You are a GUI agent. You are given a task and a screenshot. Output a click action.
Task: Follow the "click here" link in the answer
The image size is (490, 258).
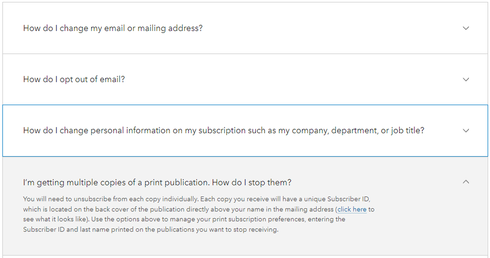352,209
